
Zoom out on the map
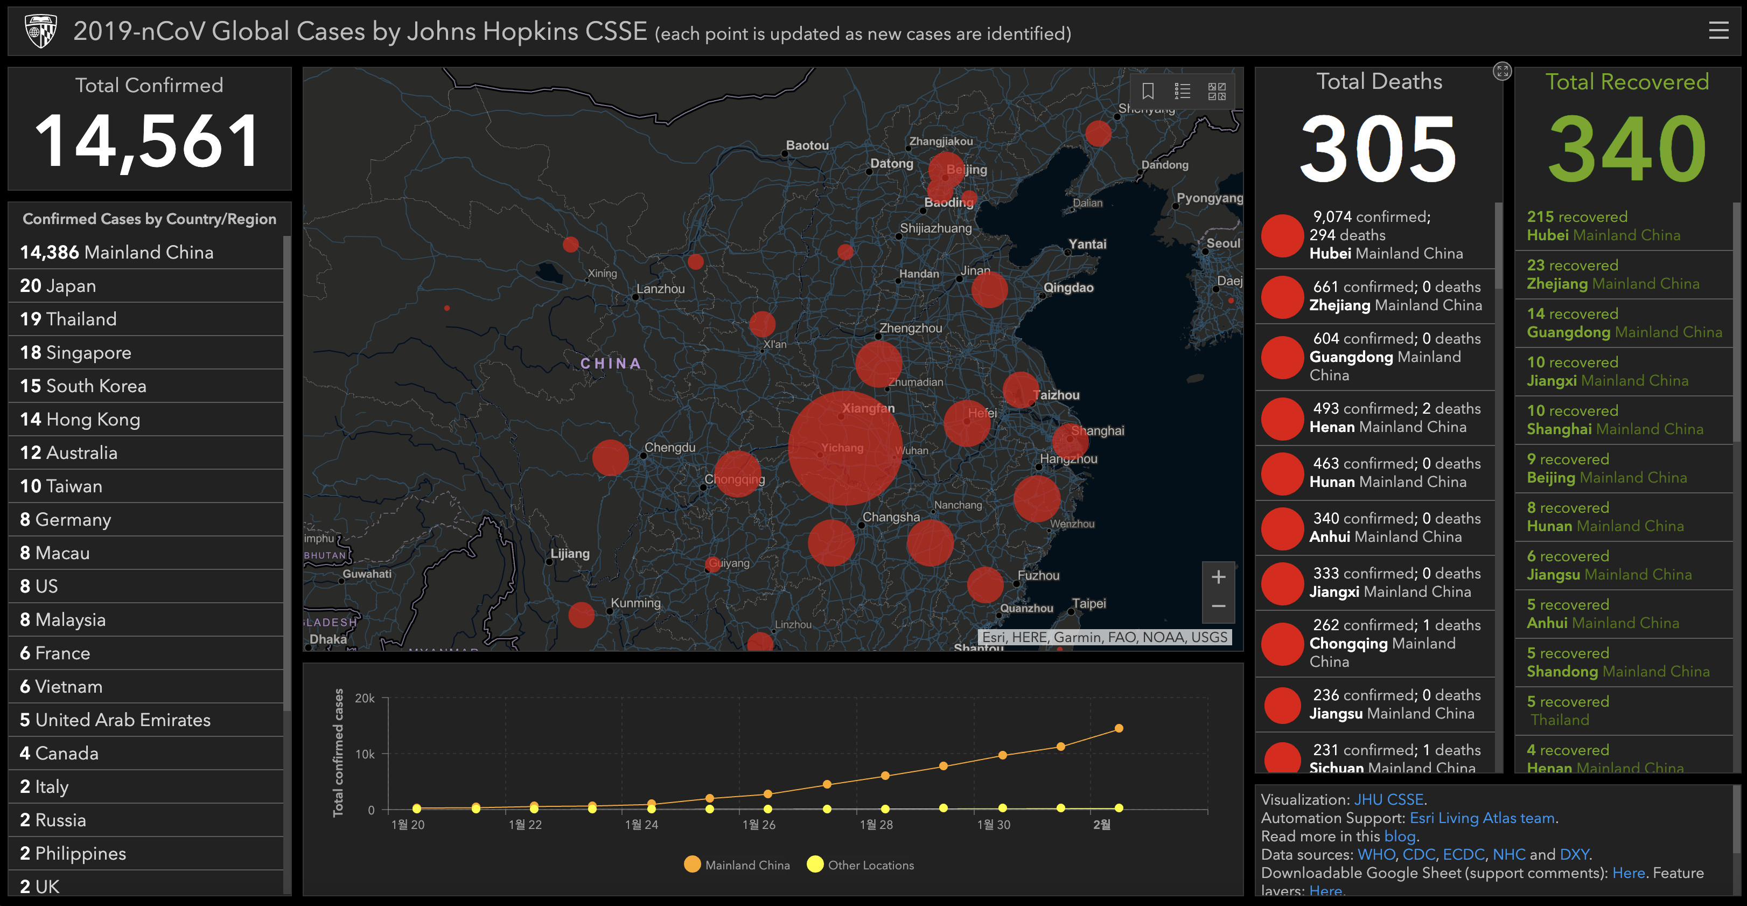[x=1218, y=607]
